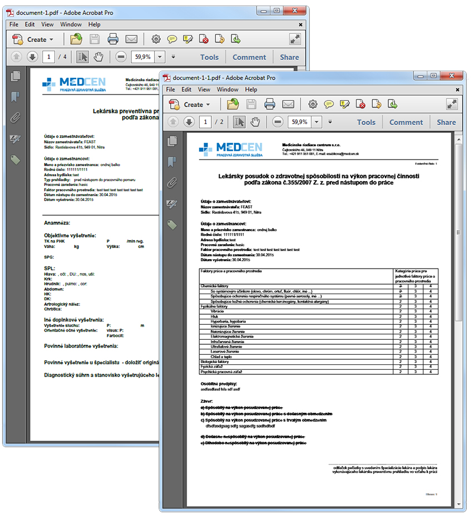Click the 59,9% zoom field in document-1-1.pdf window
This screenshot has width=474, height=525.
pos(299,122)
